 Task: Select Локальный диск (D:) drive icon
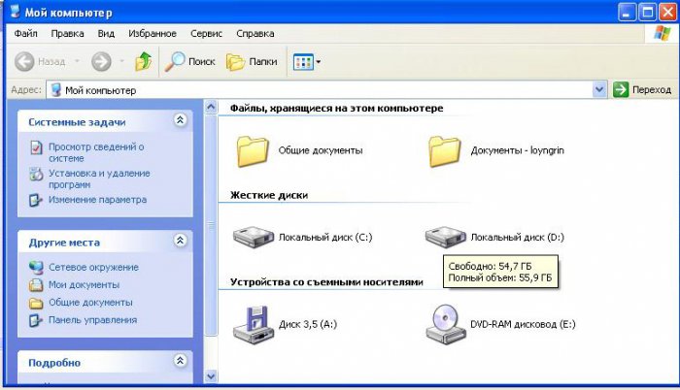445,237
